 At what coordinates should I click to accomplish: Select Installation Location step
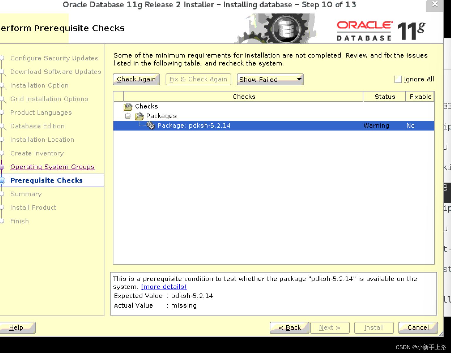(x=42, y=140)
